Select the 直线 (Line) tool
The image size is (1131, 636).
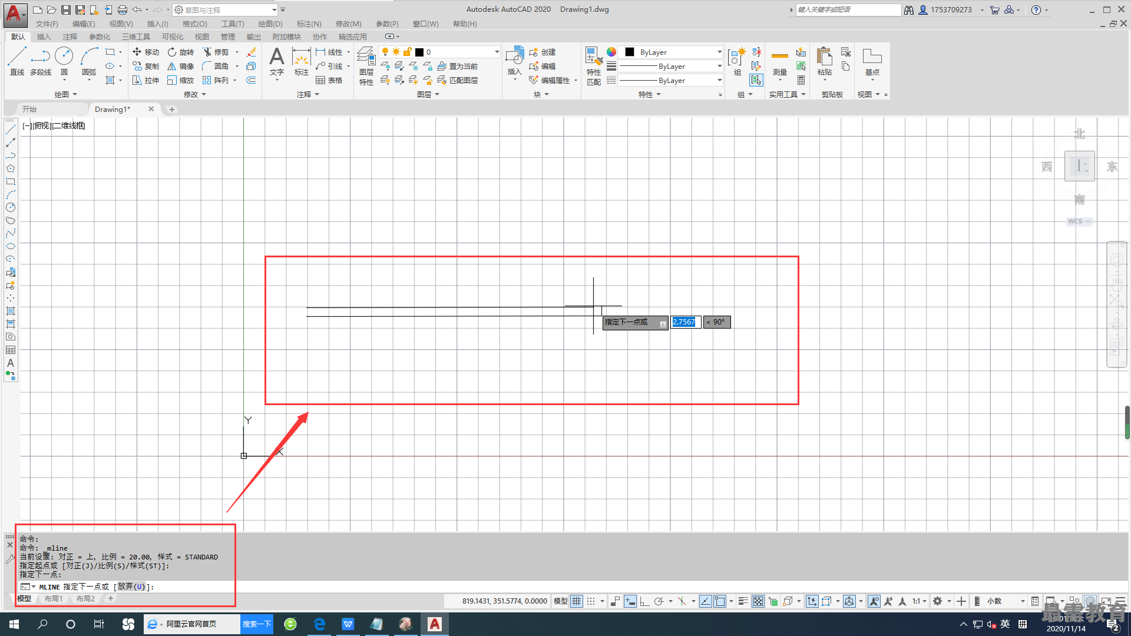[17, 61]
